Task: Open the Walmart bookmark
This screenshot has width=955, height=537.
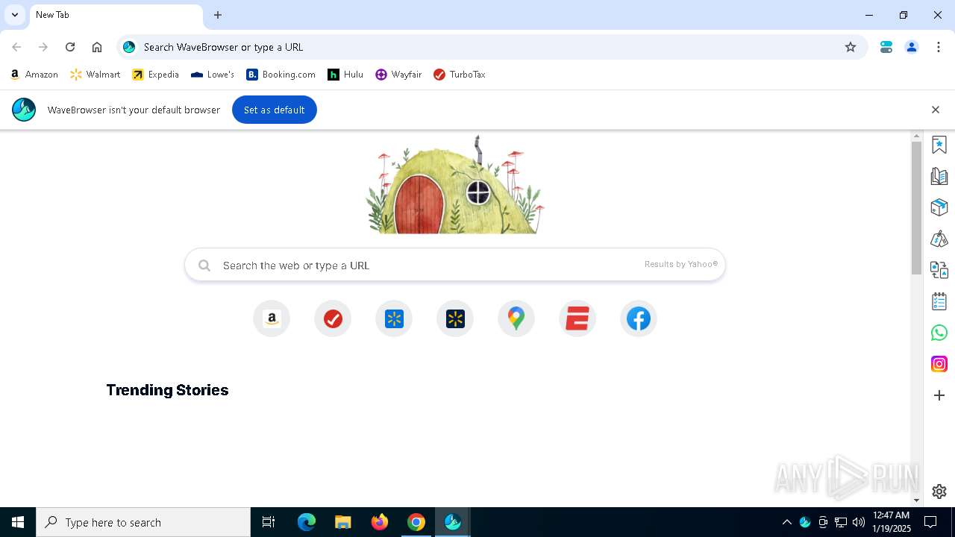Action: pos(95,75)
